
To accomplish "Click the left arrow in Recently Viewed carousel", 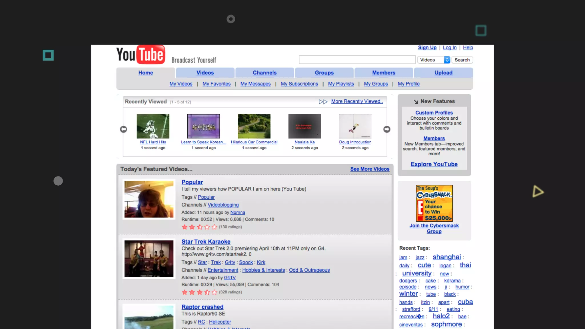I will (123, 129).
